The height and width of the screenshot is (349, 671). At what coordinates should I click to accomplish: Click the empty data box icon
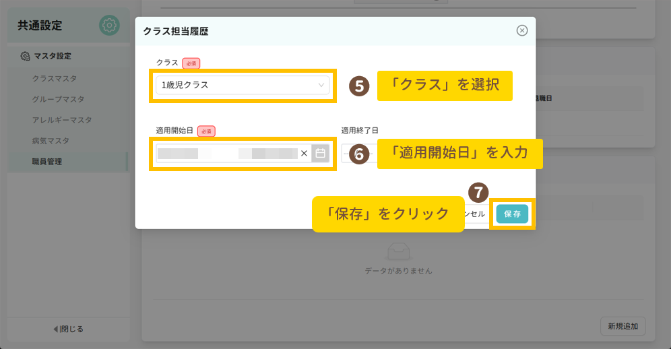pyautogui.click(x=398, y=251)
